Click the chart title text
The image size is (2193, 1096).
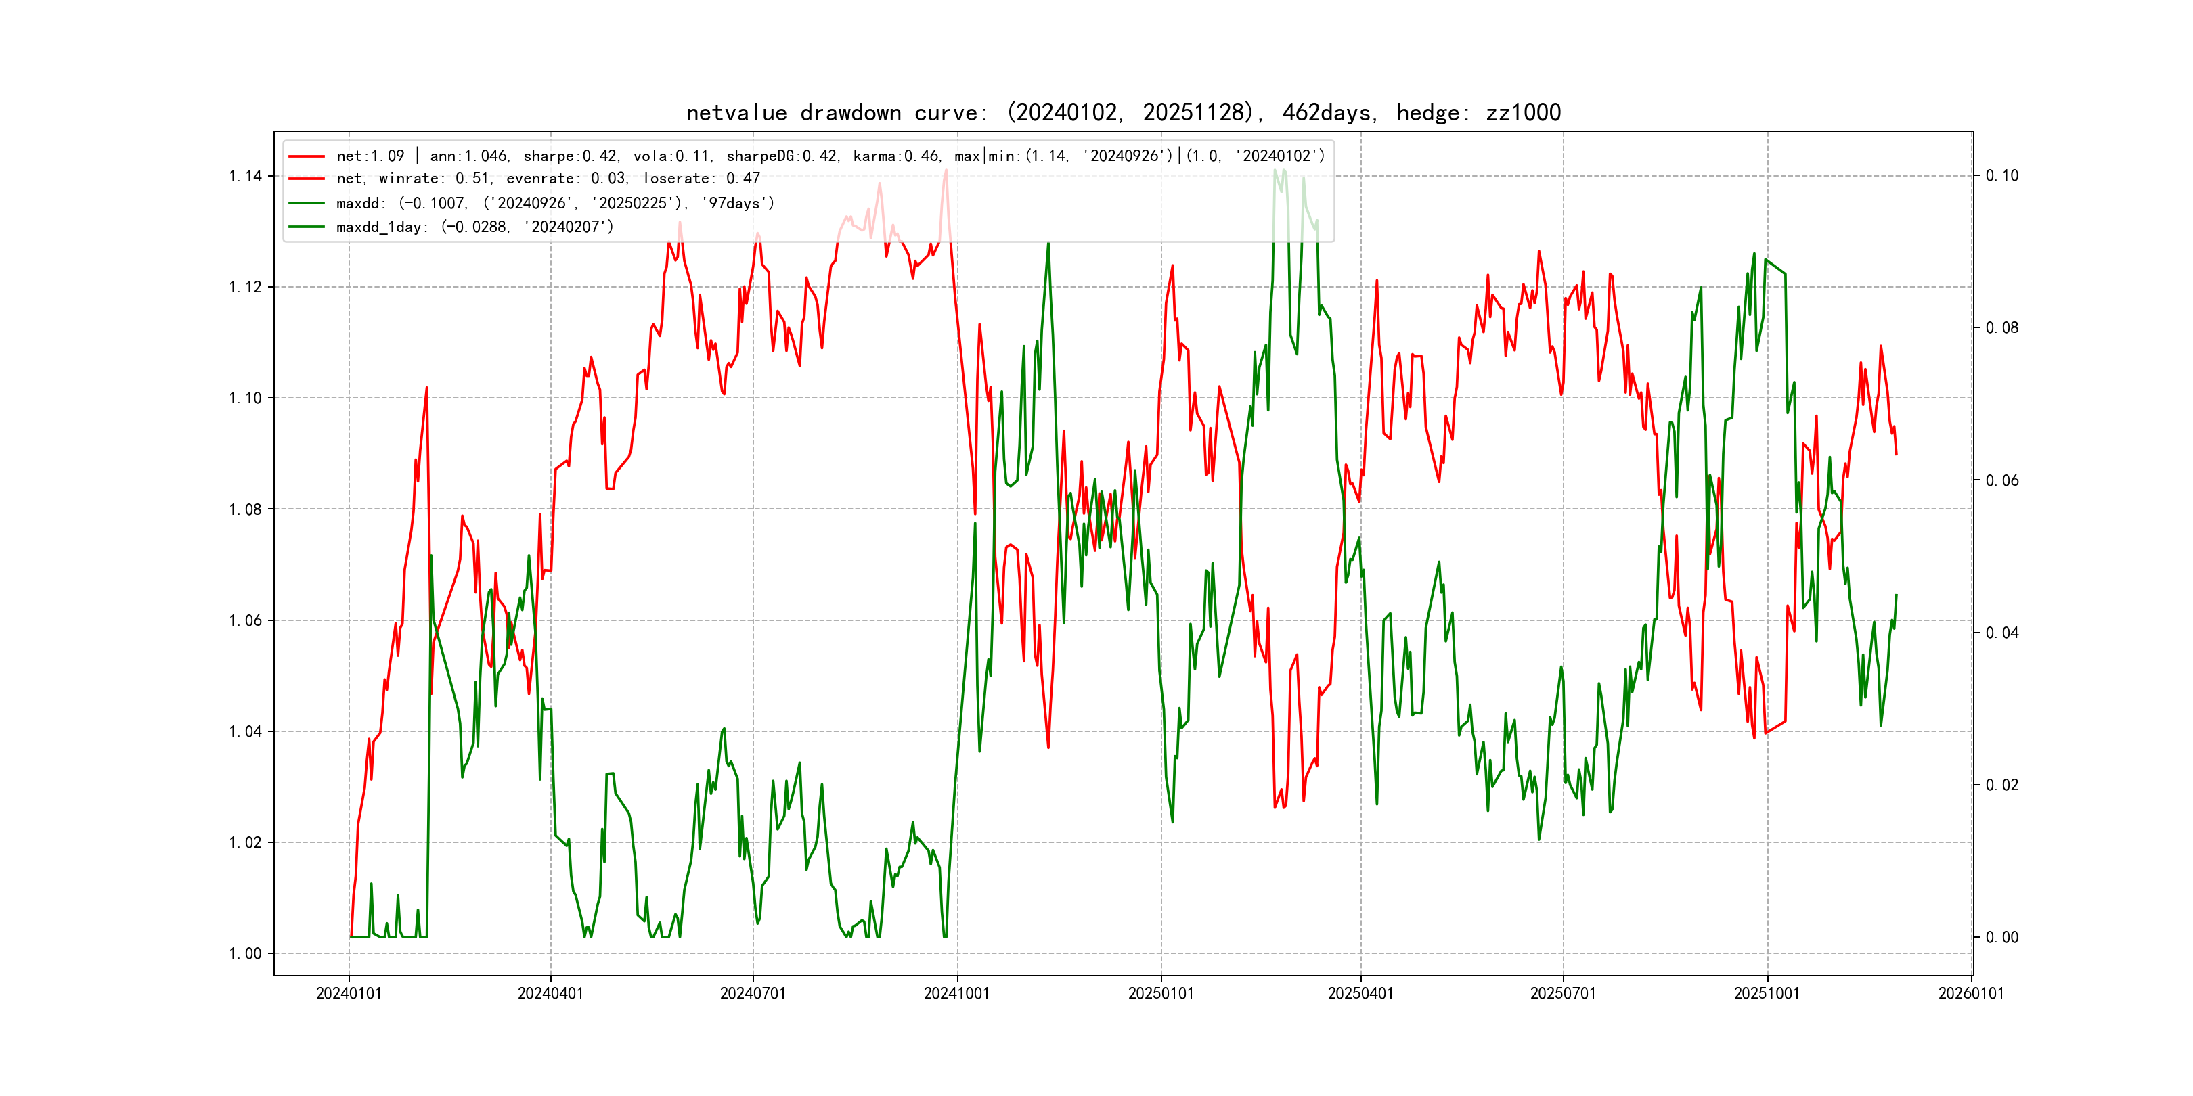(1123, 113)
